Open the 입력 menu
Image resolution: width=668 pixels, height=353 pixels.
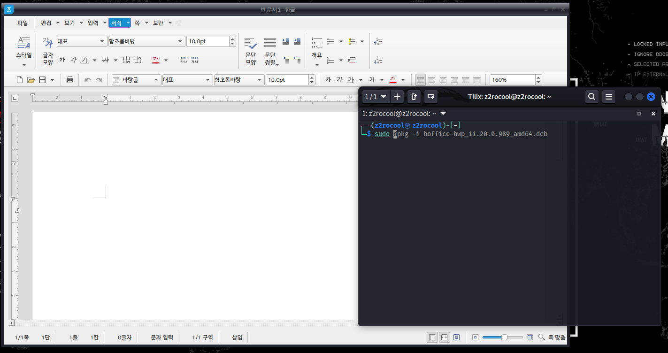coord(93,23)
